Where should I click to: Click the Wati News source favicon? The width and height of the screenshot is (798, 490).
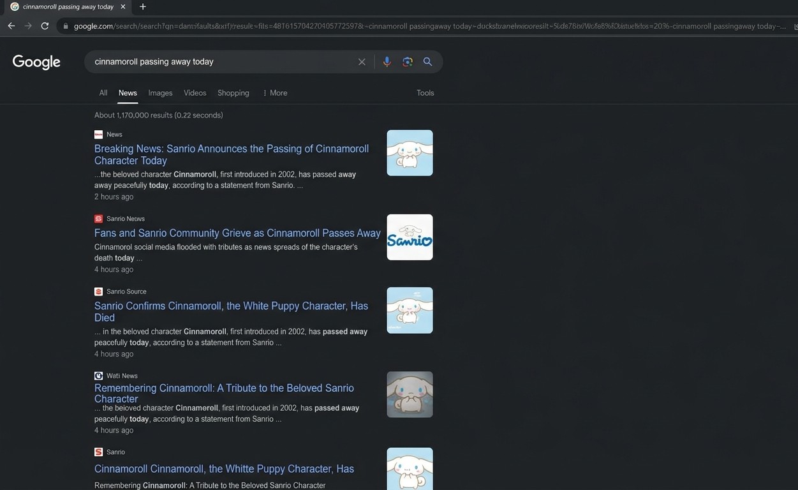[98, 376]
